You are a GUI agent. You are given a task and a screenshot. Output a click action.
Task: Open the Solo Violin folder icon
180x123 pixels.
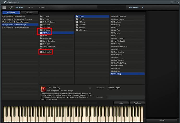(41, 52)
